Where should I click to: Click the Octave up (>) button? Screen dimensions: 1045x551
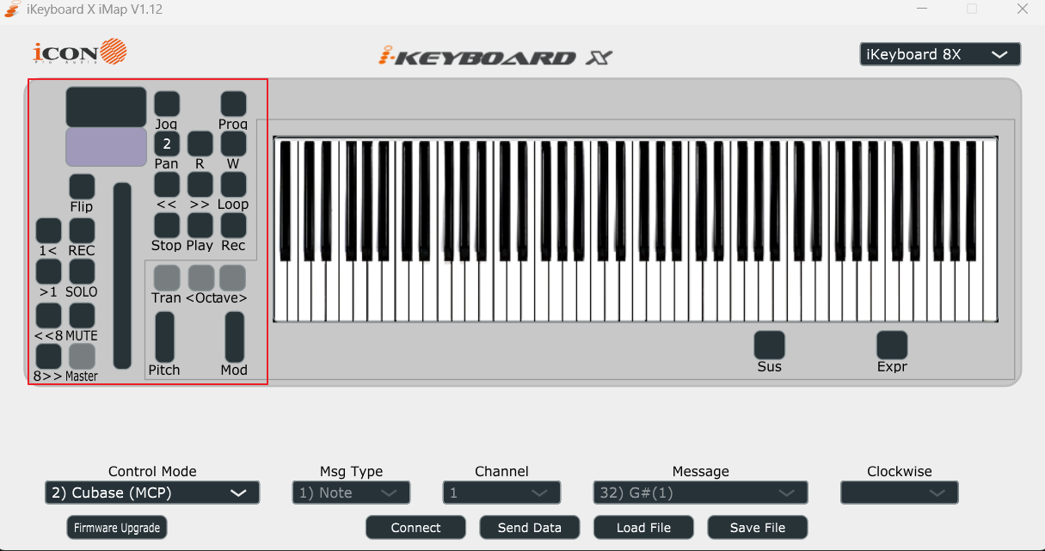pos(232,278)
